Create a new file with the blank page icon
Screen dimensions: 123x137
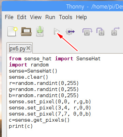(x=12, y=31)
